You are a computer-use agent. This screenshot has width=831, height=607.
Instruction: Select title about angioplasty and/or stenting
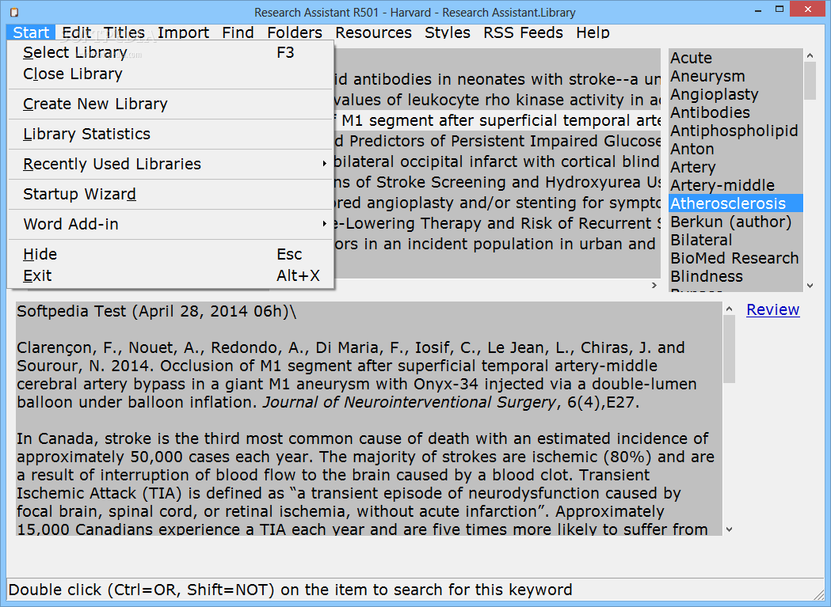pyautogui.click(x=497, y=203)
